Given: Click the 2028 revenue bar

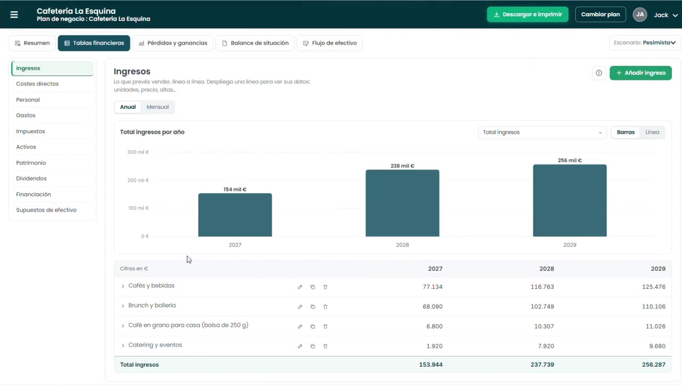Looking at the screenshot, I should 402,203.
